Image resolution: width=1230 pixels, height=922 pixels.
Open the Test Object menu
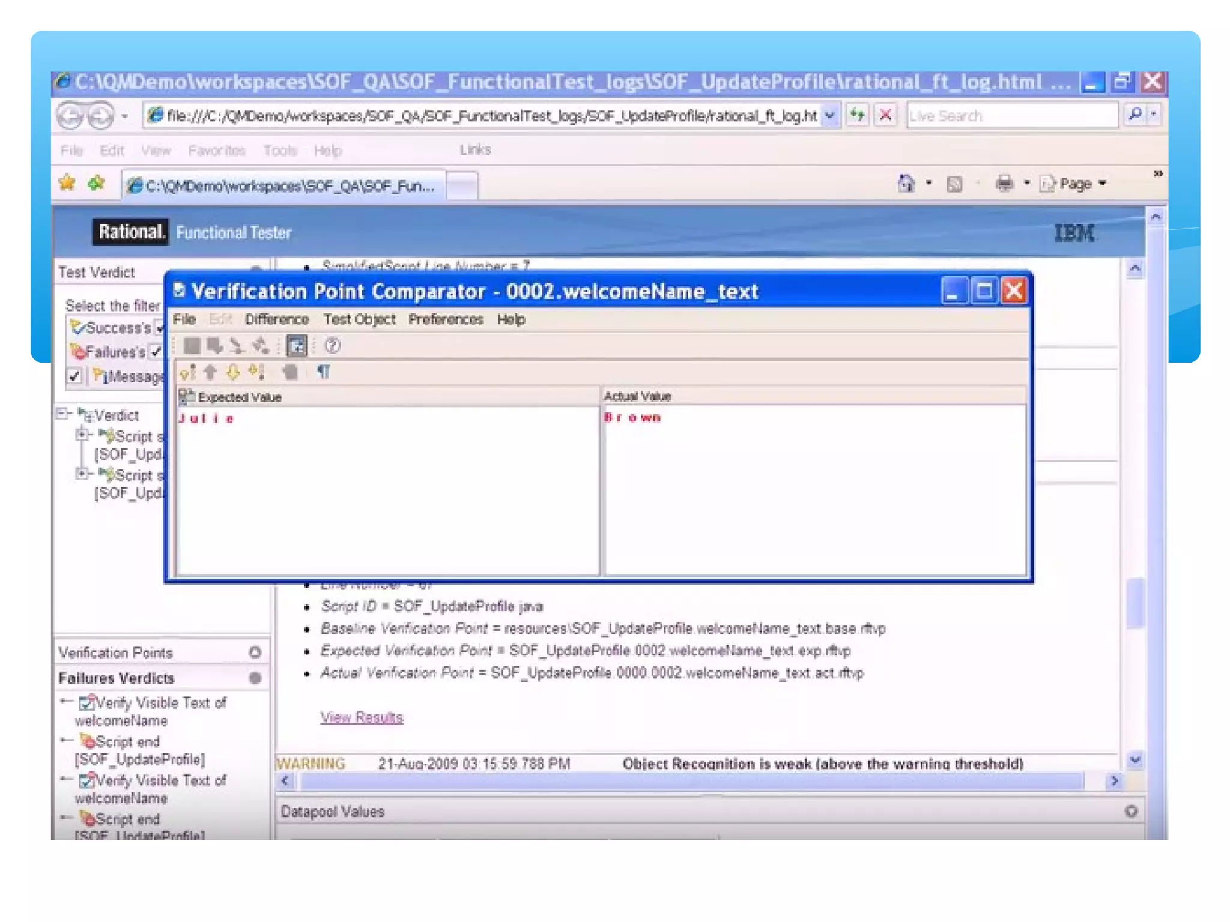[359, 319]
